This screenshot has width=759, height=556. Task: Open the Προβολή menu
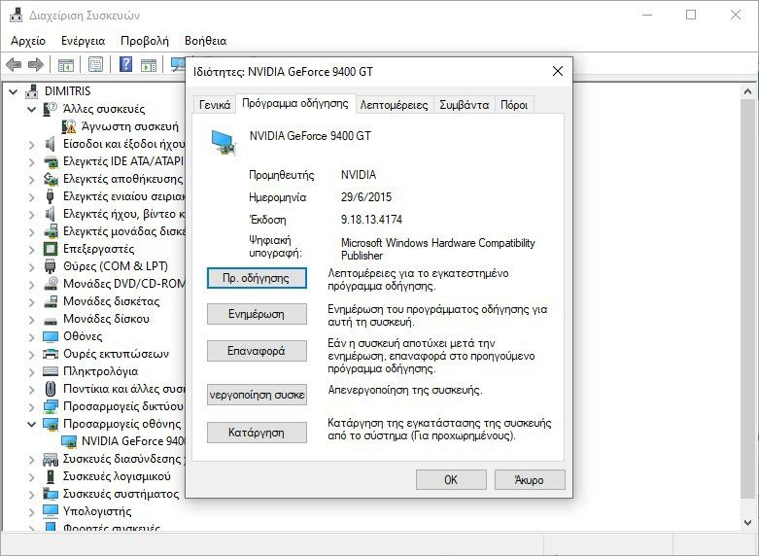[x=145, y=41]
